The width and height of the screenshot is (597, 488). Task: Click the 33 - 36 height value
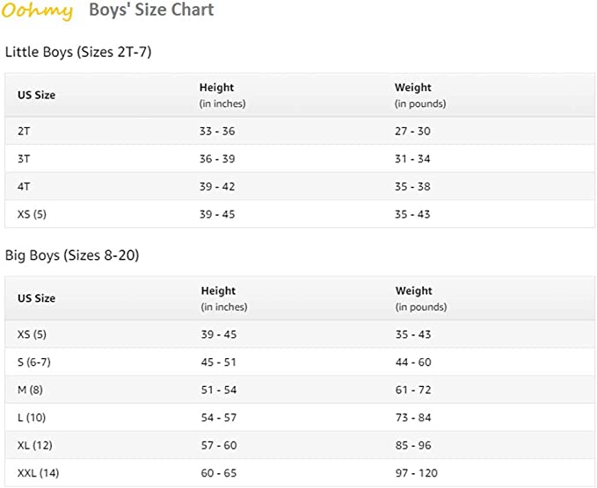tap(217, 131)
